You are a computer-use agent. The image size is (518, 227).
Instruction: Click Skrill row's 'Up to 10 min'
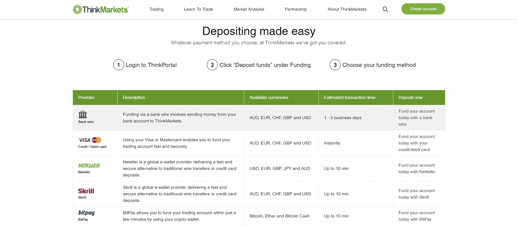click(336, 194)
